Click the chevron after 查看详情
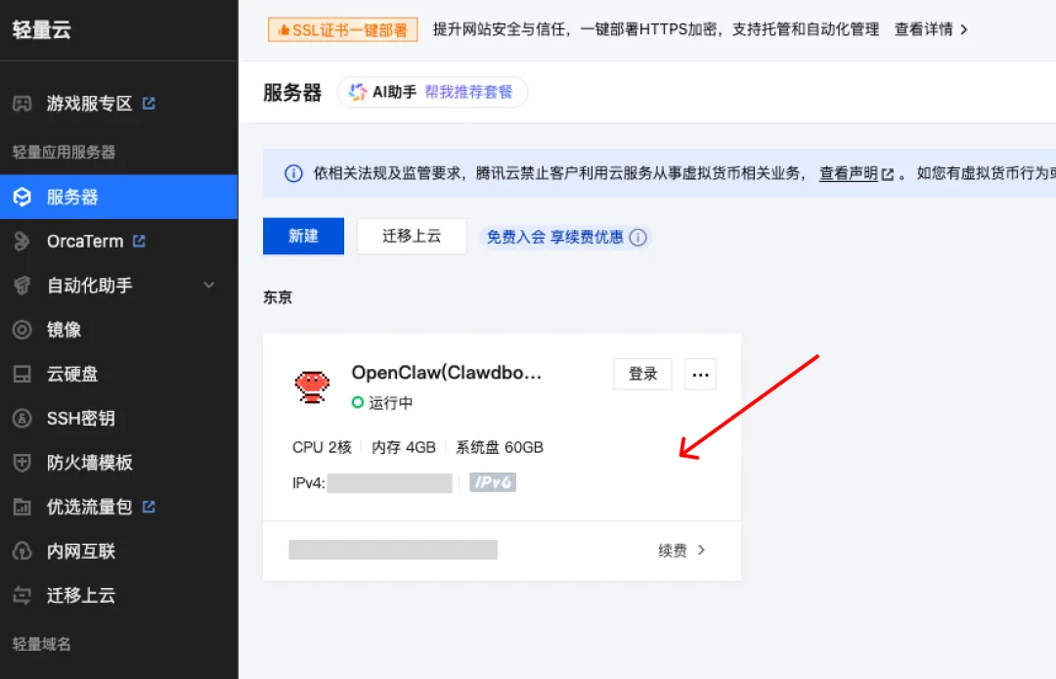 964,29
